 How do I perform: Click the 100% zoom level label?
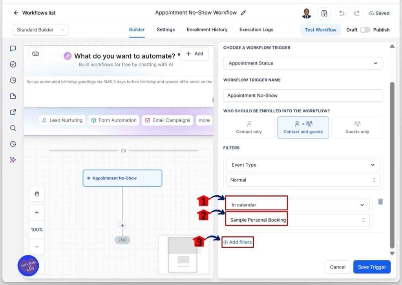coord(37,230)
